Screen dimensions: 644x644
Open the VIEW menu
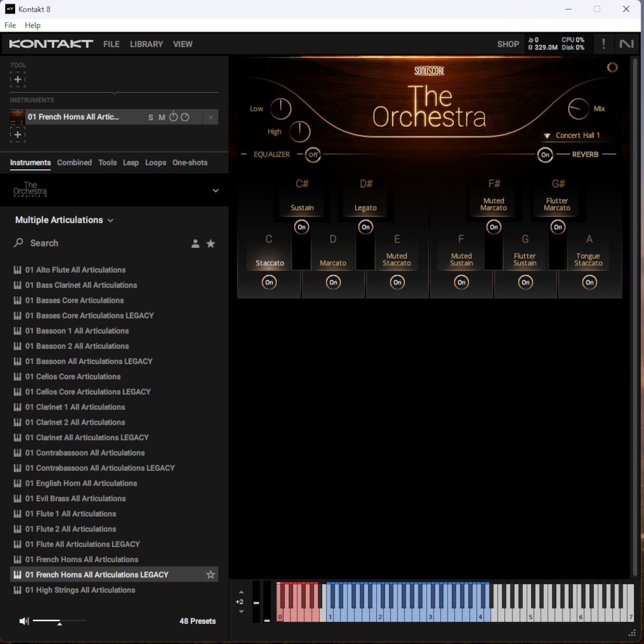(182, 44)
